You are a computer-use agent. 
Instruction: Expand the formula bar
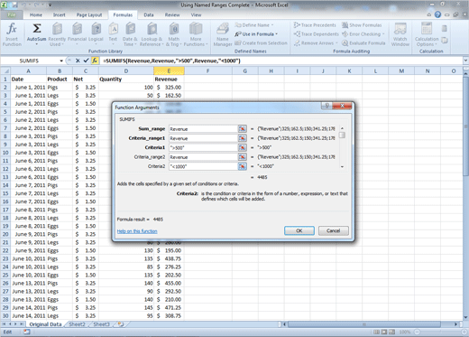click(x=465, y=61)
